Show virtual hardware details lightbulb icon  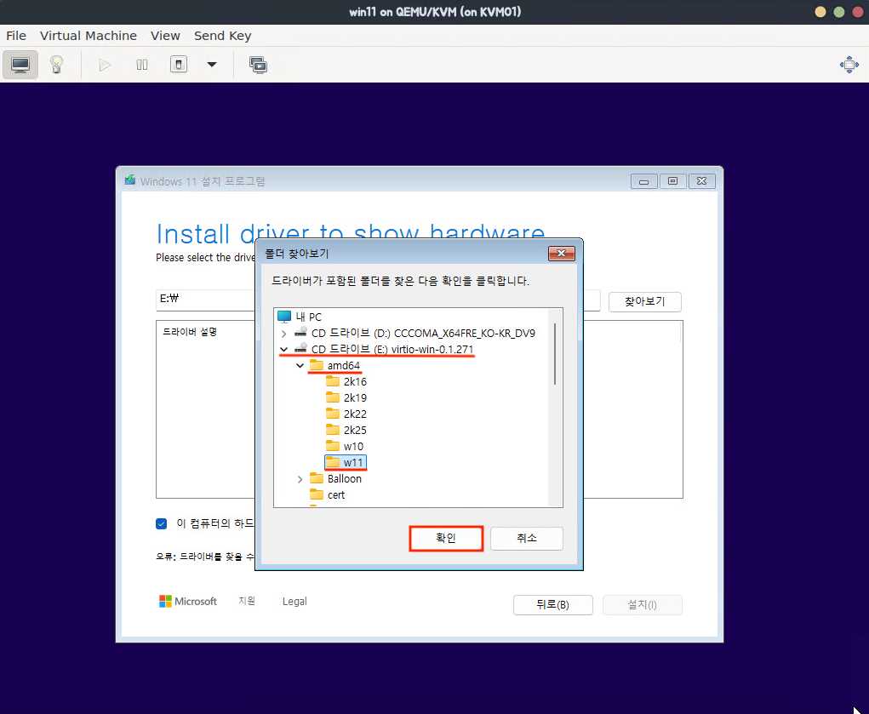pos(56,65)
